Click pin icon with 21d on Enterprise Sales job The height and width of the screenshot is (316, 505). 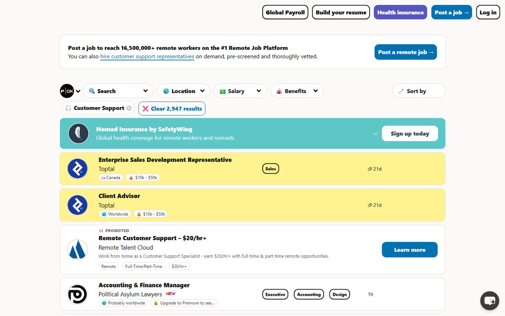[x=375, y=169]
